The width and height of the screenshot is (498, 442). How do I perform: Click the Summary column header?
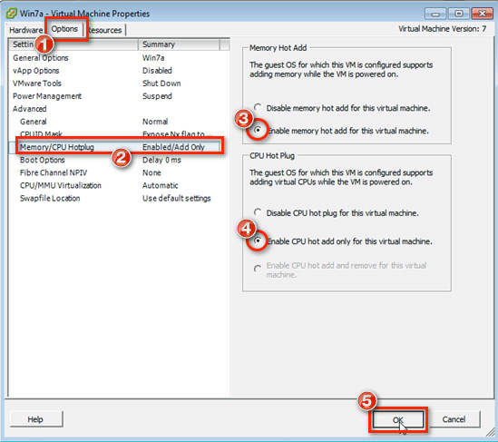[x=179, y=44]
